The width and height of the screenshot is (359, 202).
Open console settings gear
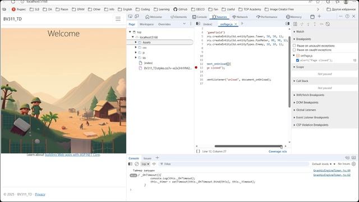pyautogui.click(x=354, y=164)
